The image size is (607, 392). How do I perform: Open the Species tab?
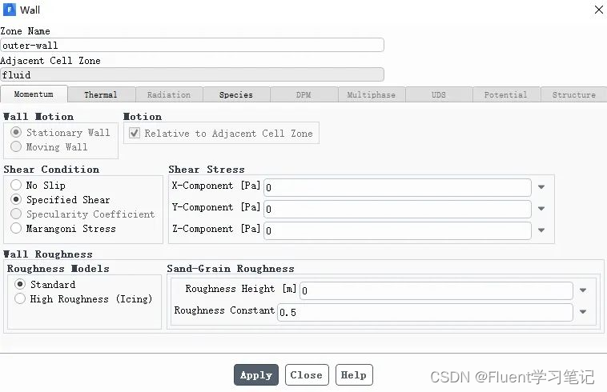(x=236, y=94)
